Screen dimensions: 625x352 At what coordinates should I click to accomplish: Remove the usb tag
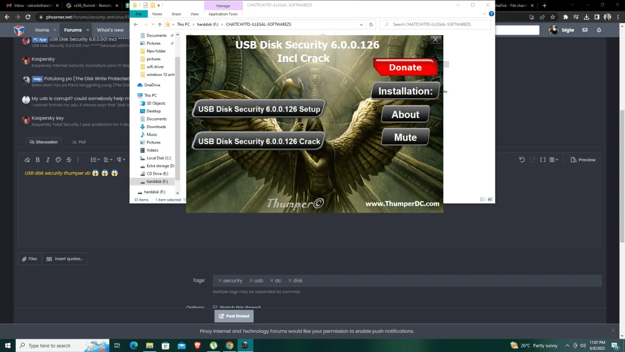coord(251,281)
